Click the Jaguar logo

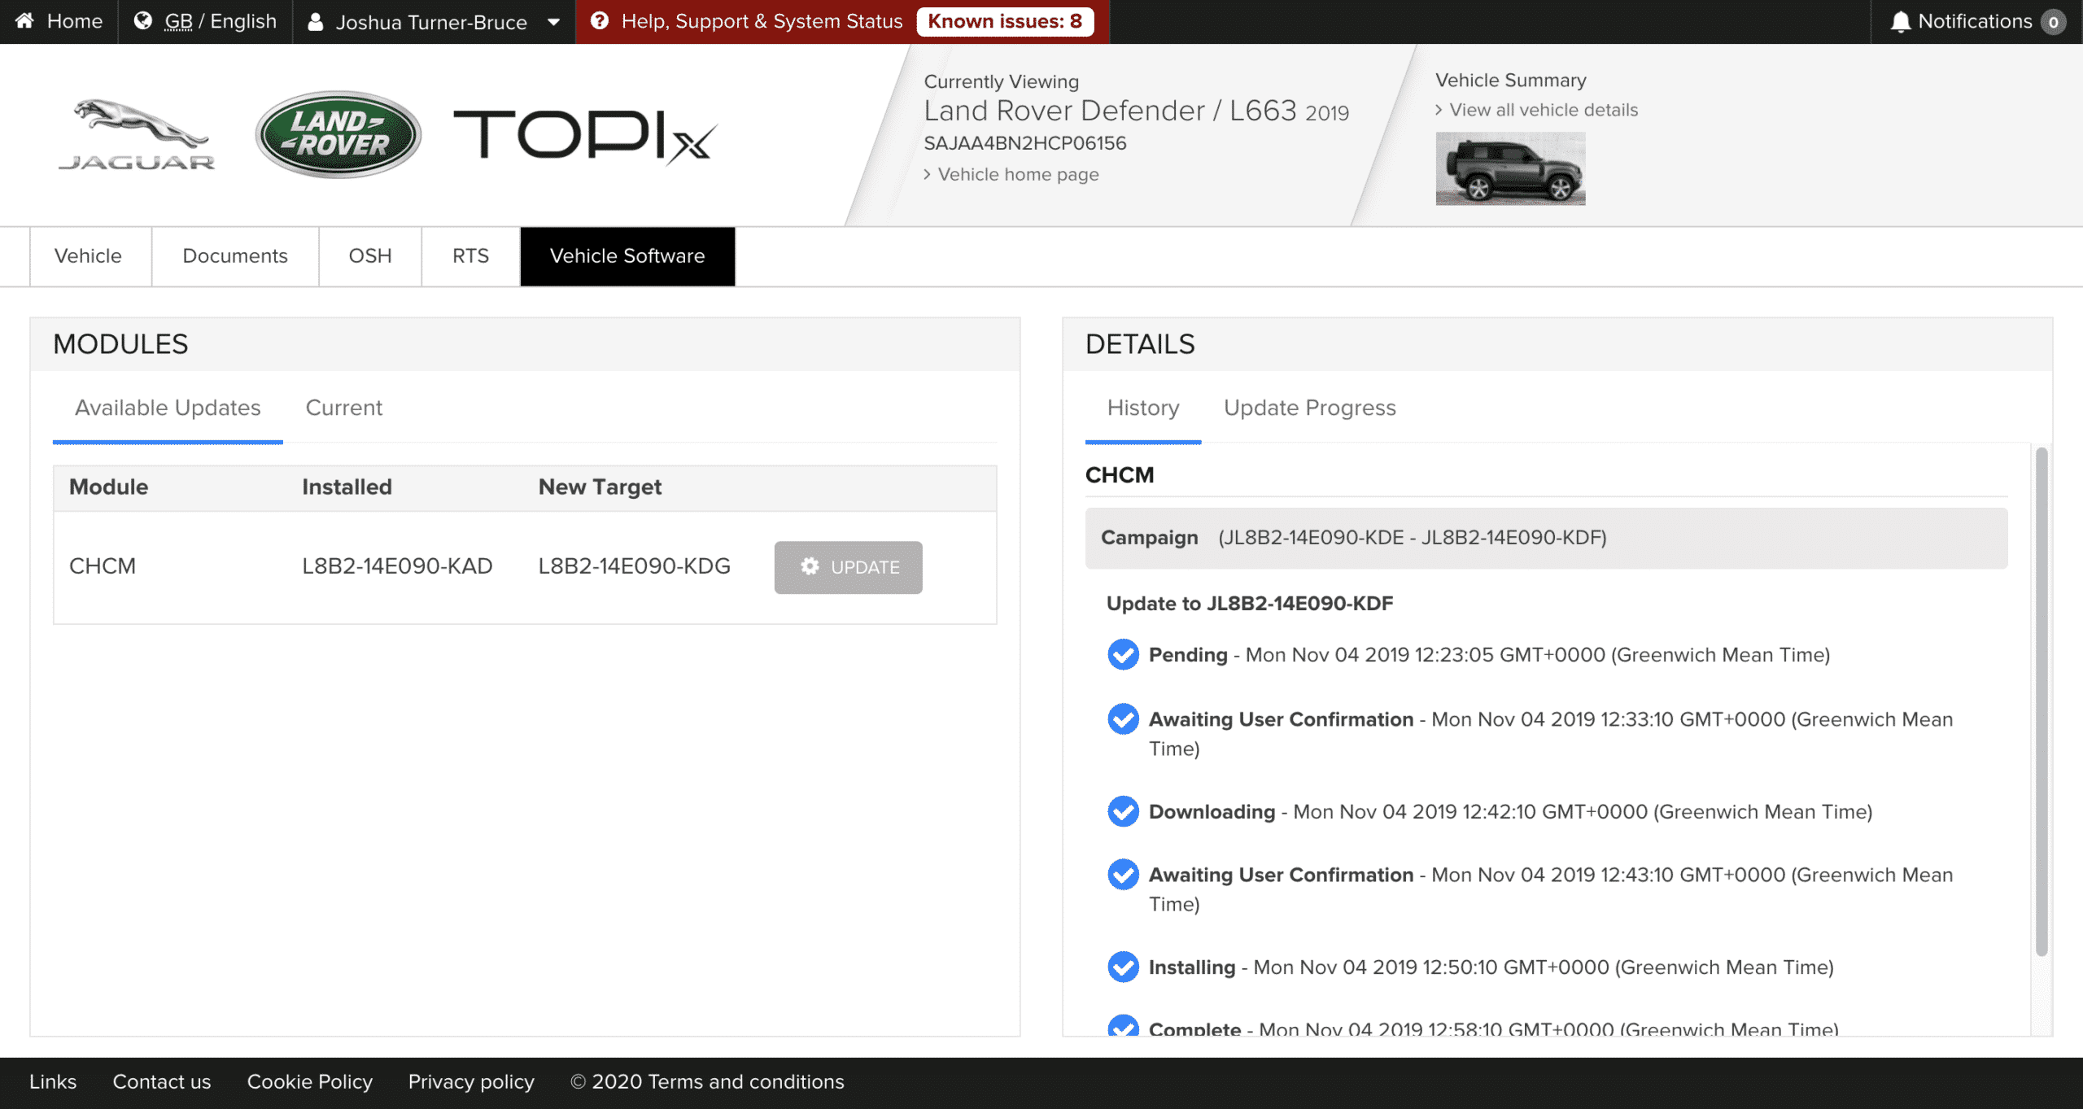coord(137,135)
